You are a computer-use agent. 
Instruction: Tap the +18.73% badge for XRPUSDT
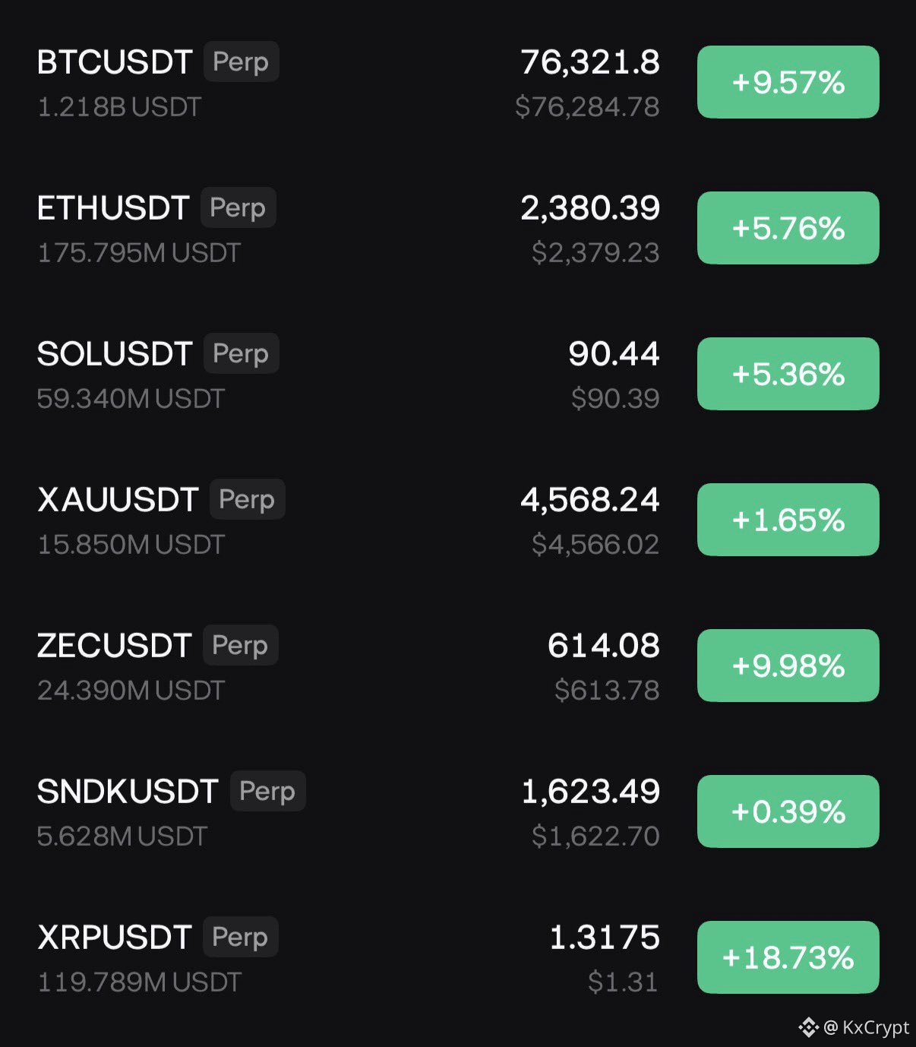coord(788,957)
